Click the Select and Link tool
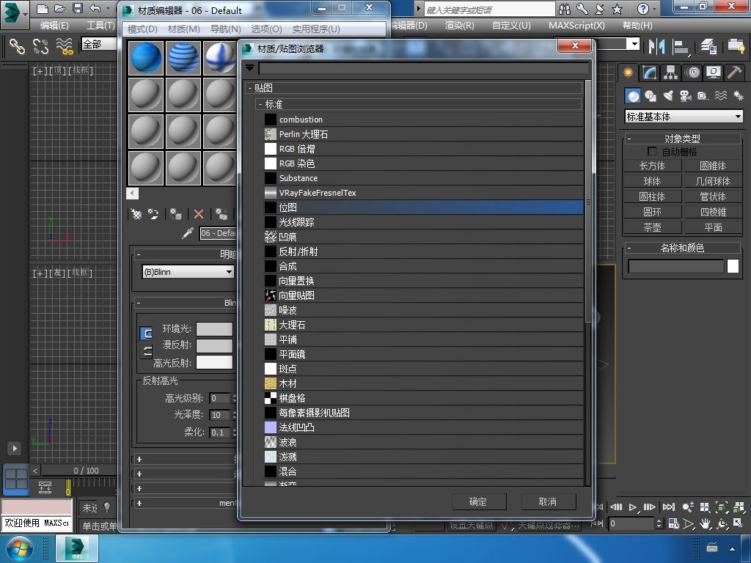Viewport: 751px width, 563px height. click(x=18, y=46)
